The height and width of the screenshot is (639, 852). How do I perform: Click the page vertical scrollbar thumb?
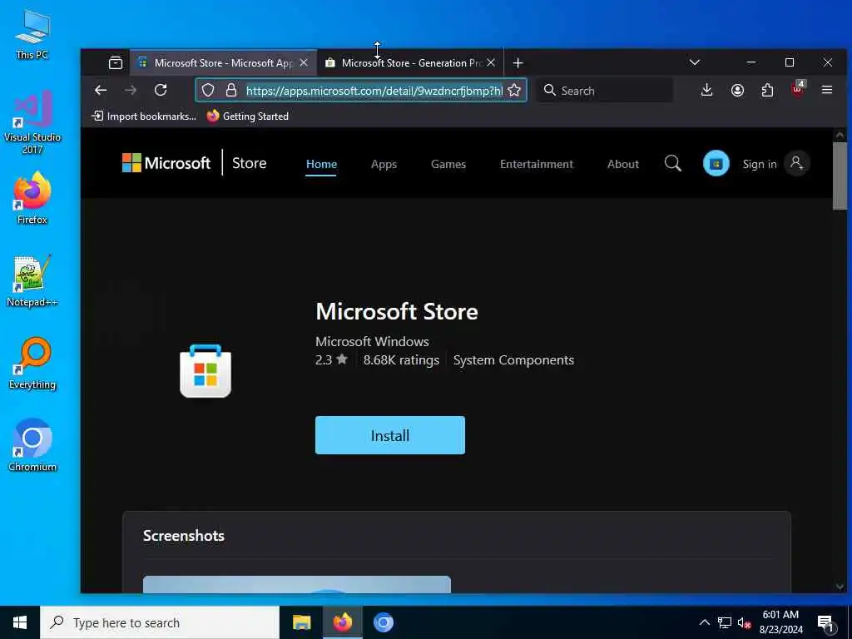[x=840, y=176]
